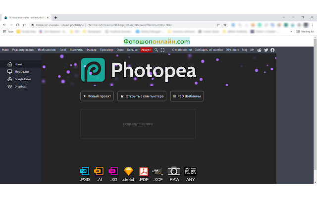Toggle fullscreen mode icon

162,50
